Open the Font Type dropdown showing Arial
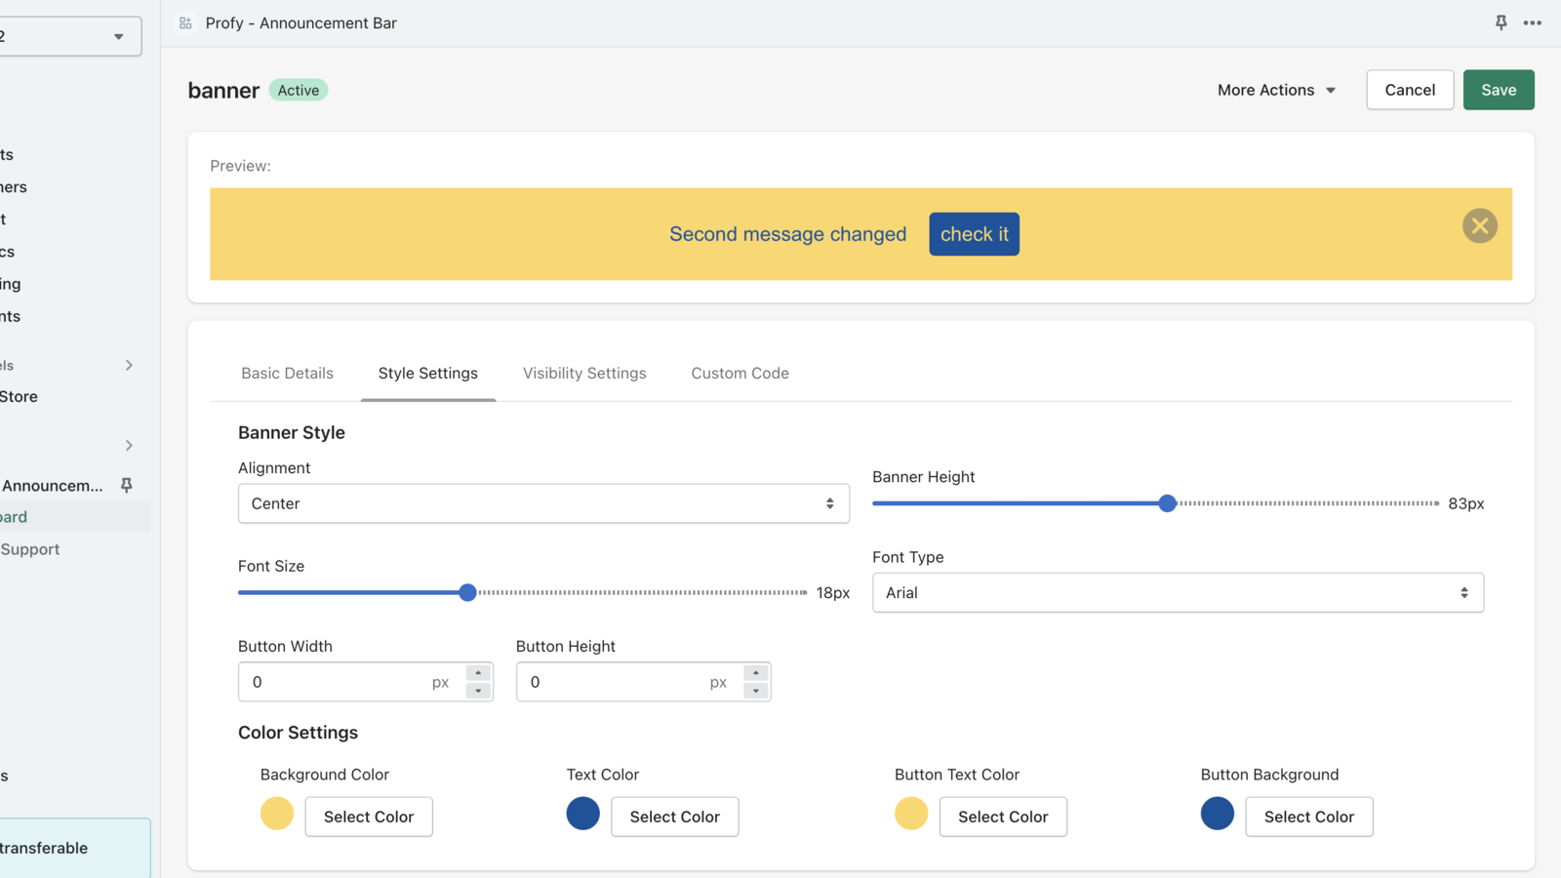1561x878 pixels. 1178,592
